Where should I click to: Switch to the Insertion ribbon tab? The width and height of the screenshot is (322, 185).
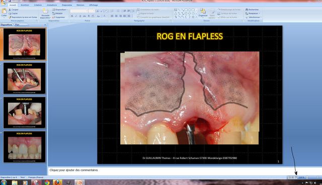(25, 5)
